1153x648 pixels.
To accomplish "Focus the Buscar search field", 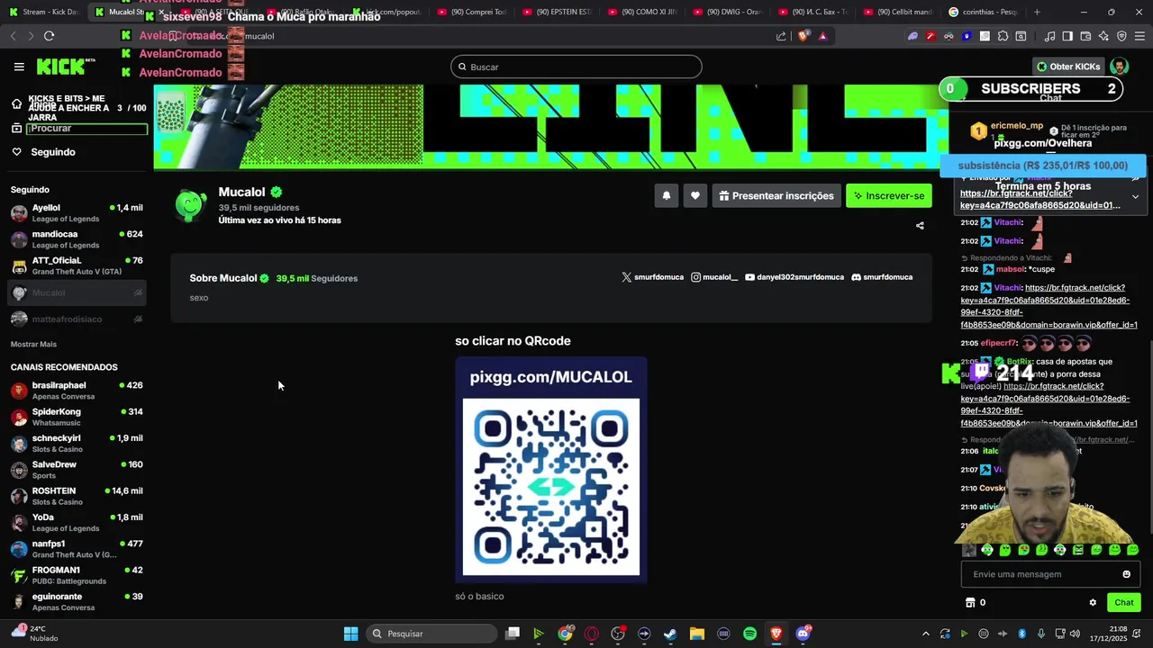I will pyautogui.click(x=576, y=67).
